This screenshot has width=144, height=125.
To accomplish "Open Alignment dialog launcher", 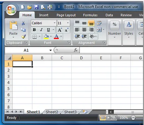I will click(104, 42).
